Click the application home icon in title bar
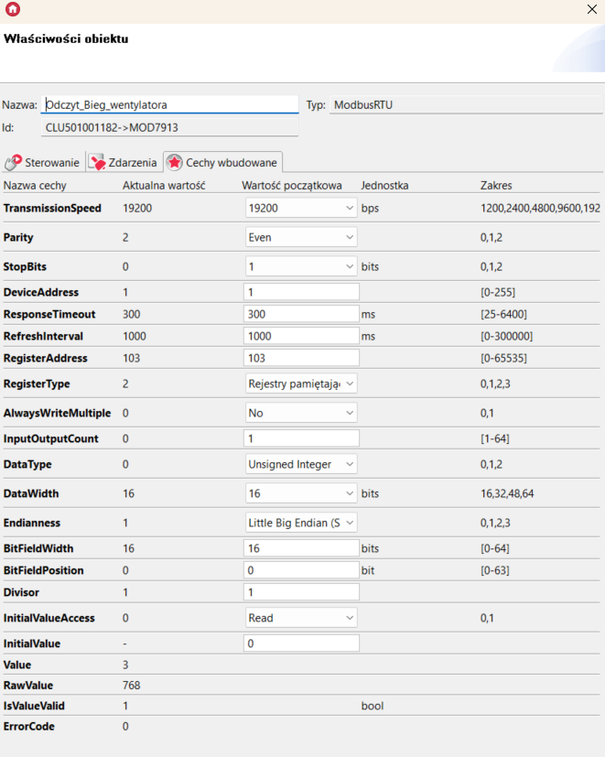 [x=13, y=9]
